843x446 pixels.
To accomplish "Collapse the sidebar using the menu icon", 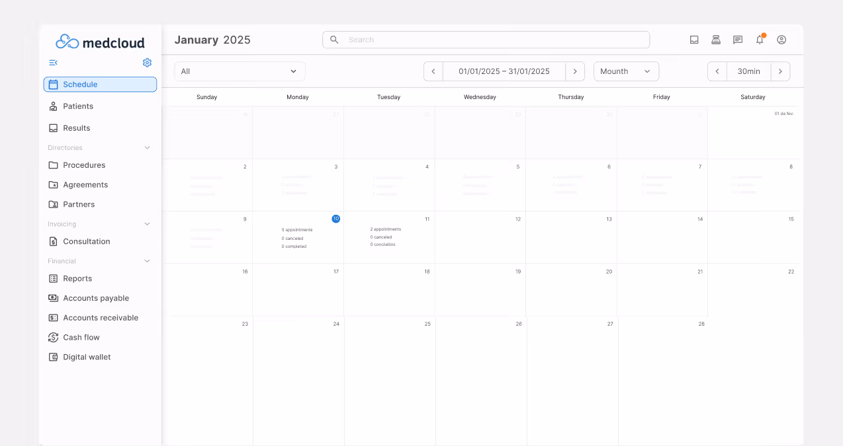I will pos(53,63).
